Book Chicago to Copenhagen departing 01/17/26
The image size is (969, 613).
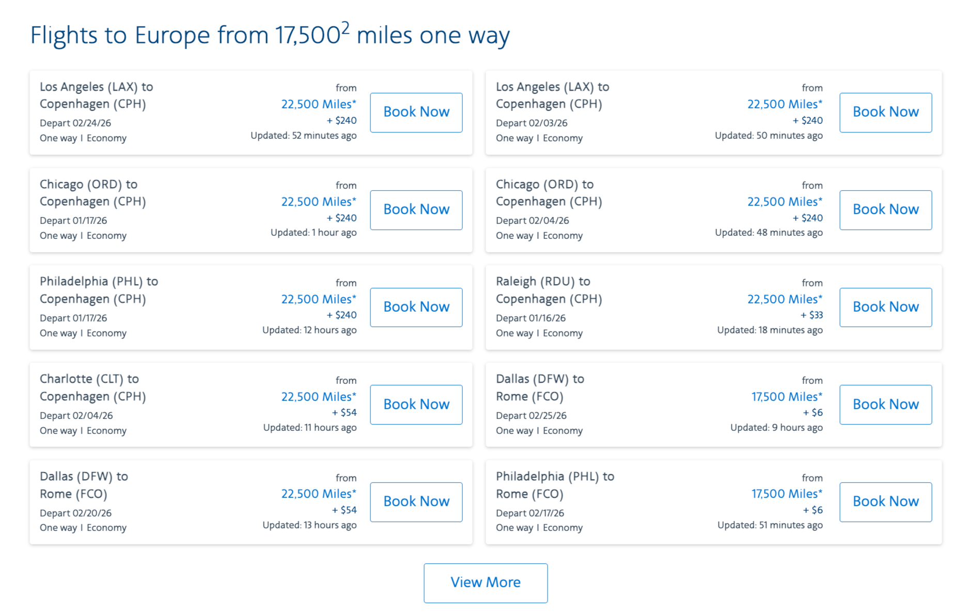tap(416, 210)
